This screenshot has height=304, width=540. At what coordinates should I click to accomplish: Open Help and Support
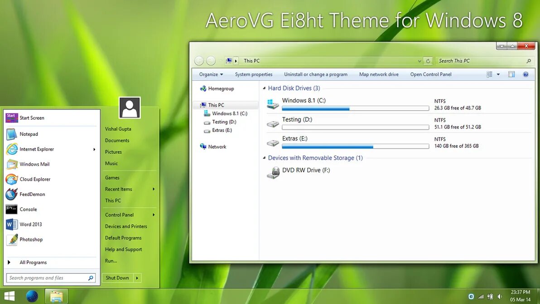[x=123, y=250]
